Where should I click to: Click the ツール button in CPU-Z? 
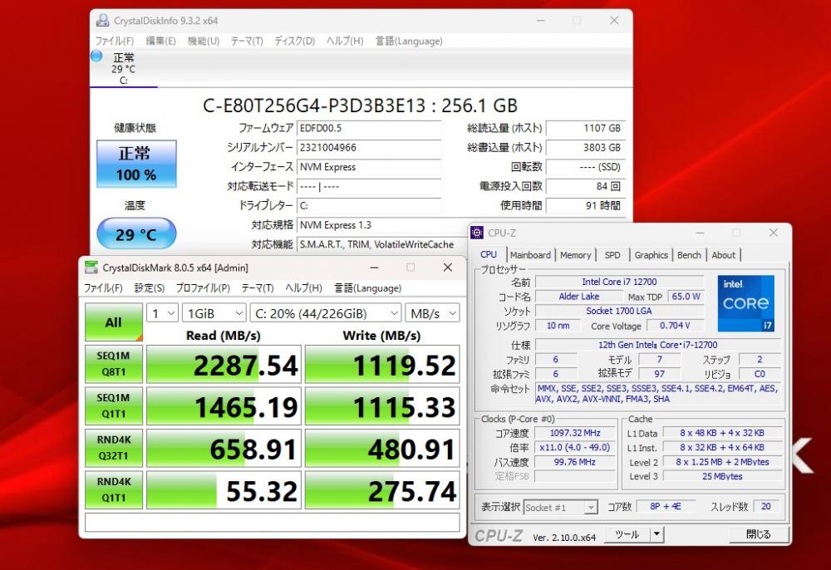pos(627,534)
